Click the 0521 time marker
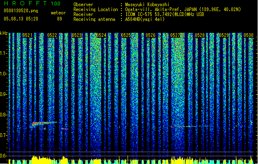 (27, 35)
